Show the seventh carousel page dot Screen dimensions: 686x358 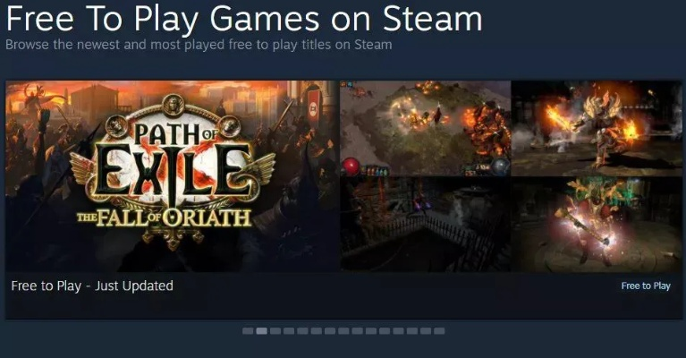(x=330, y=331)
